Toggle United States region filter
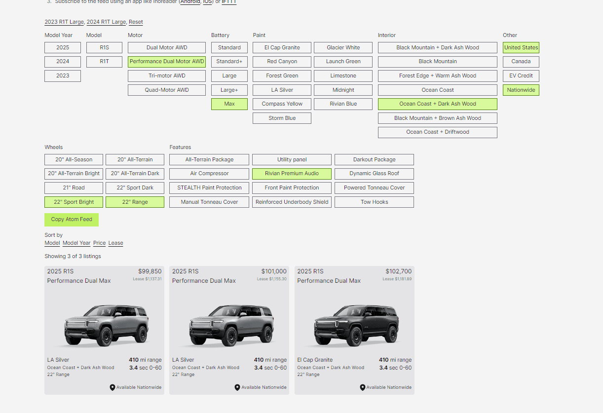 [x=521, y=48]
